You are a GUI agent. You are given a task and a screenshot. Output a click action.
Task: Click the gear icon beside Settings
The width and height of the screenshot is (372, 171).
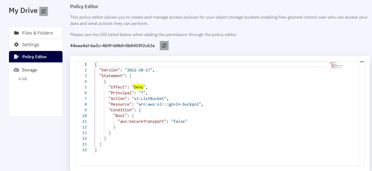tap(17, 45)
